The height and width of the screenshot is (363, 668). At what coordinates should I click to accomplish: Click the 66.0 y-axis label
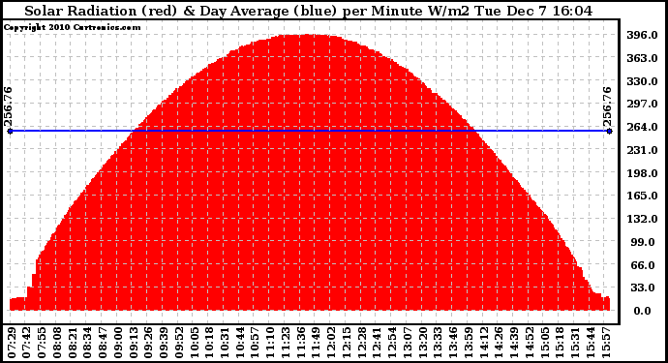click(x=644, y=265)
